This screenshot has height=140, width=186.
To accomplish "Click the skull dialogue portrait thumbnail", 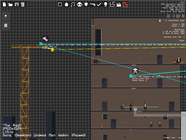I will click(x=135, y=71).
